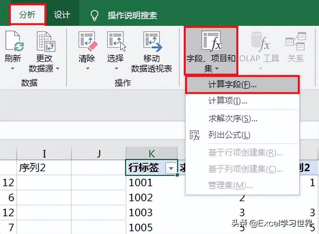Image resolution: width=319 pixels, height=234 pixels.
Task: Click 管理集(M)... menu entry
Action: point(242,185)
